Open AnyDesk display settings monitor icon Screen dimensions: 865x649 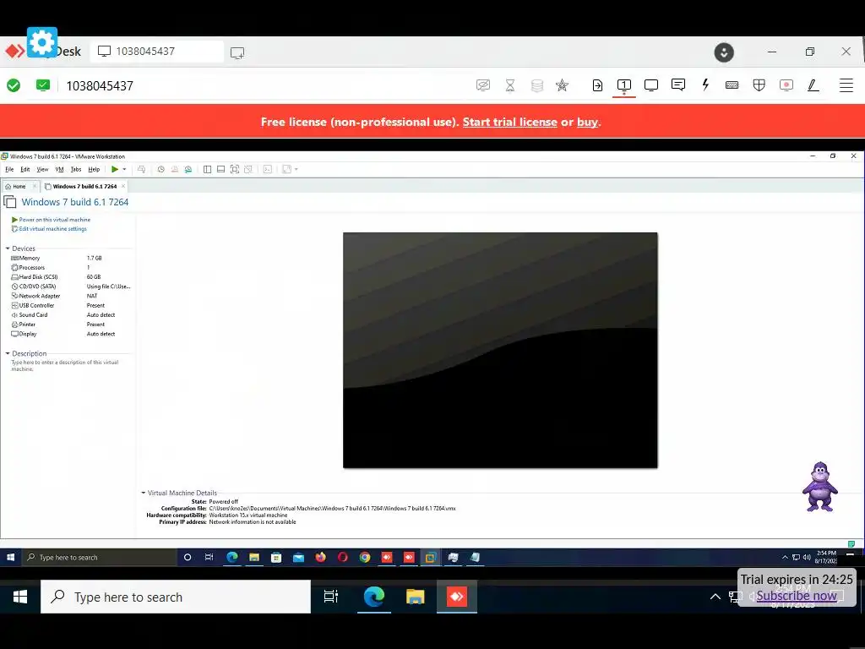coord(651,85)
